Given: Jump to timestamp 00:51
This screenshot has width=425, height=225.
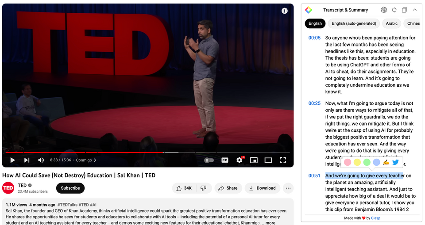Looking at the screenshot, I should pyautogui.click(x=314, y=176).
